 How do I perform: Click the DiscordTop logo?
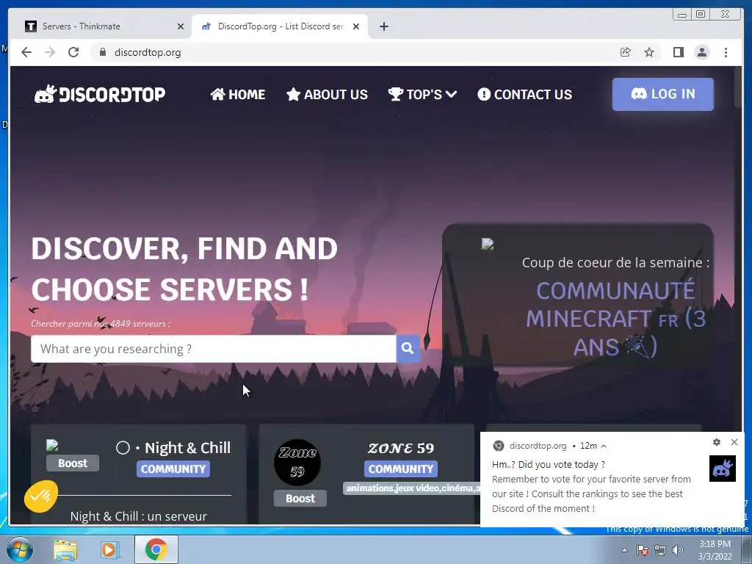[x=100, y=94]
